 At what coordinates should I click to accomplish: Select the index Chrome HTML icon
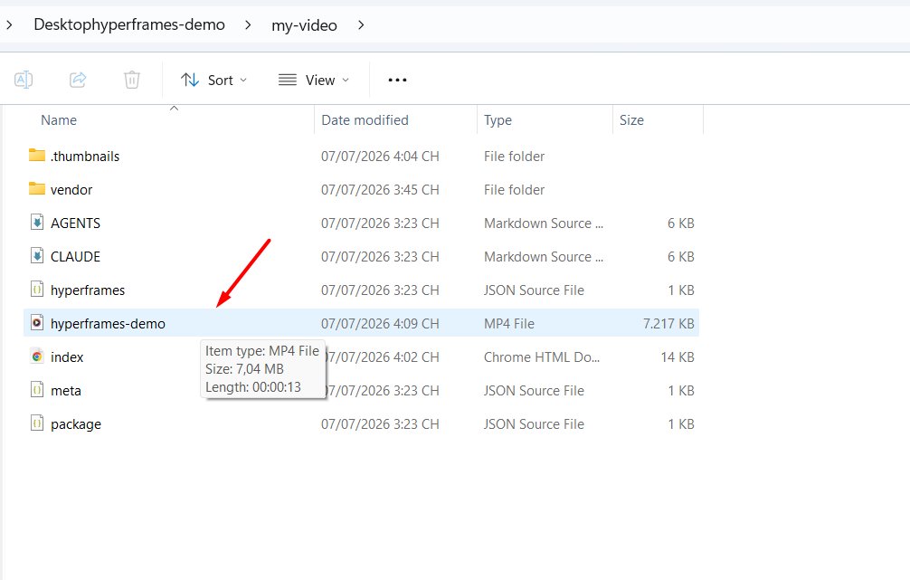37,357
